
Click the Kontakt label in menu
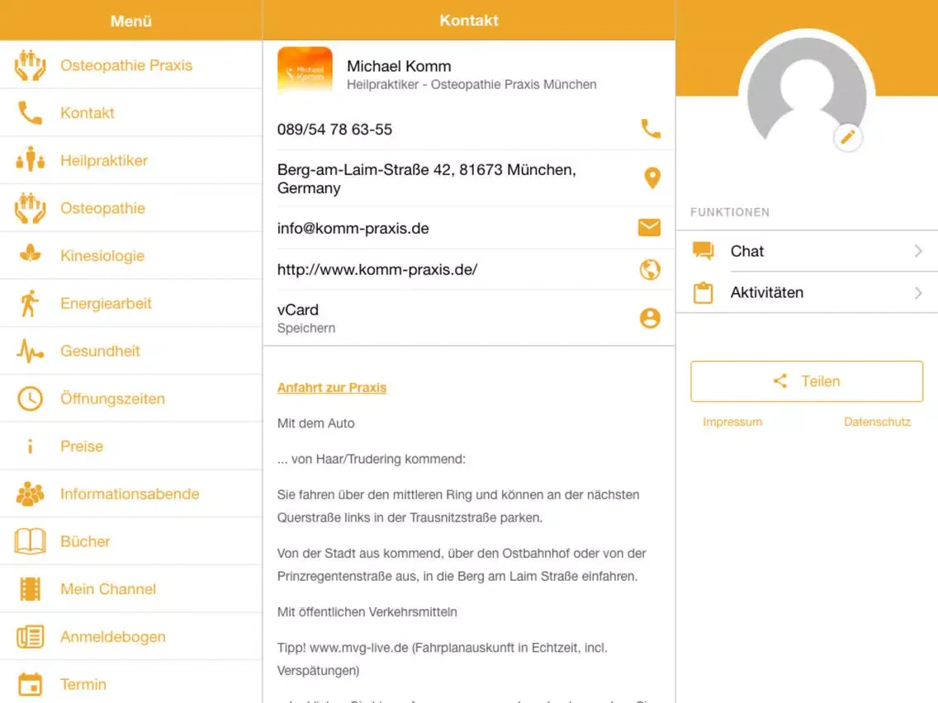[x=88, y=113]
